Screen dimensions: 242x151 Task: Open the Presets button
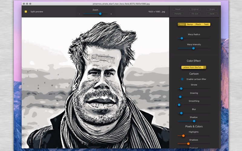(x=178, y=14)
